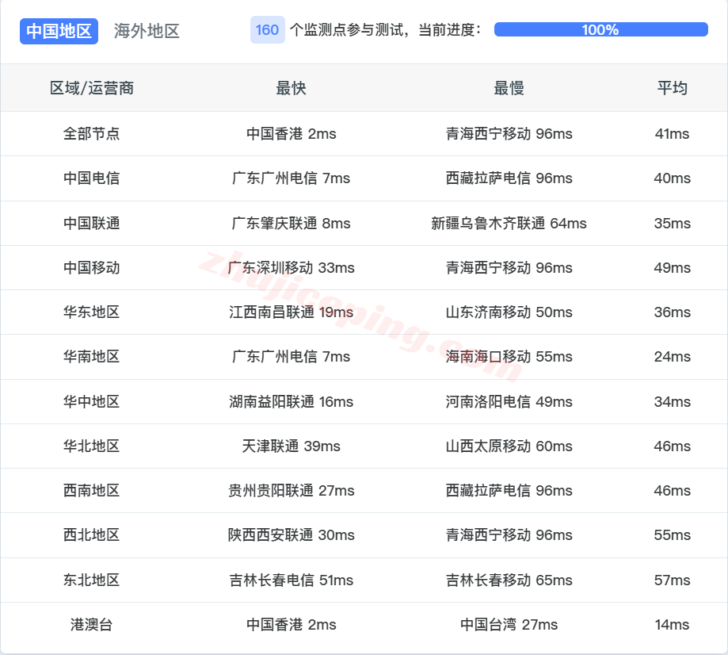Click 广东深圳移动 33ms cell

point(291,268)
